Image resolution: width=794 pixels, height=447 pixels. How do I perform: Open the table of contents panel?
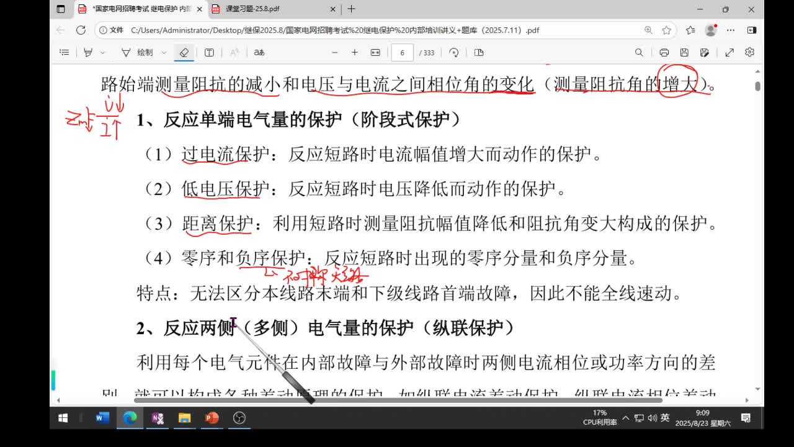64,53
